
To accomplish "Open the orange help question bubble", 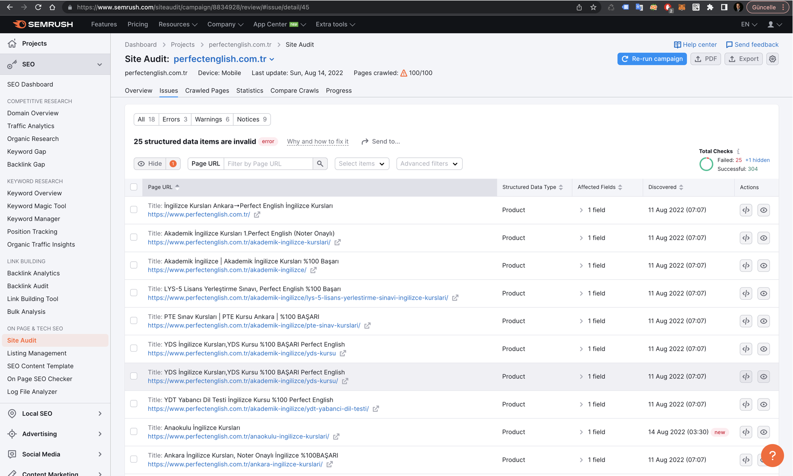I will pos(772,455).
